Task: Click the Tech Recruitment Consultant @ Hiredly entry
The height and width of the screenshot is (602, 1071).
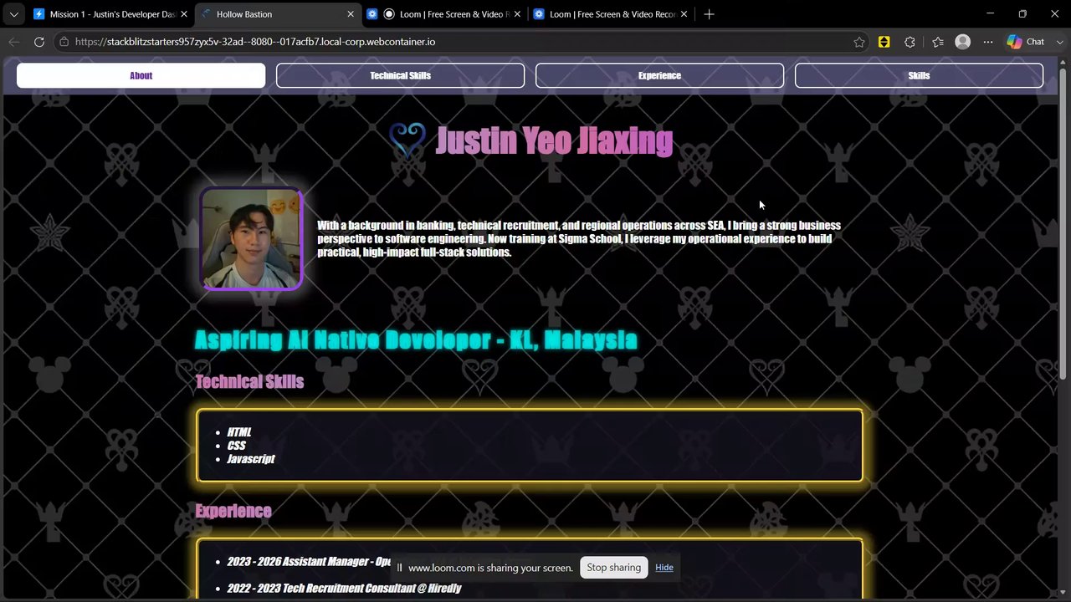Action: pos(344,589)
